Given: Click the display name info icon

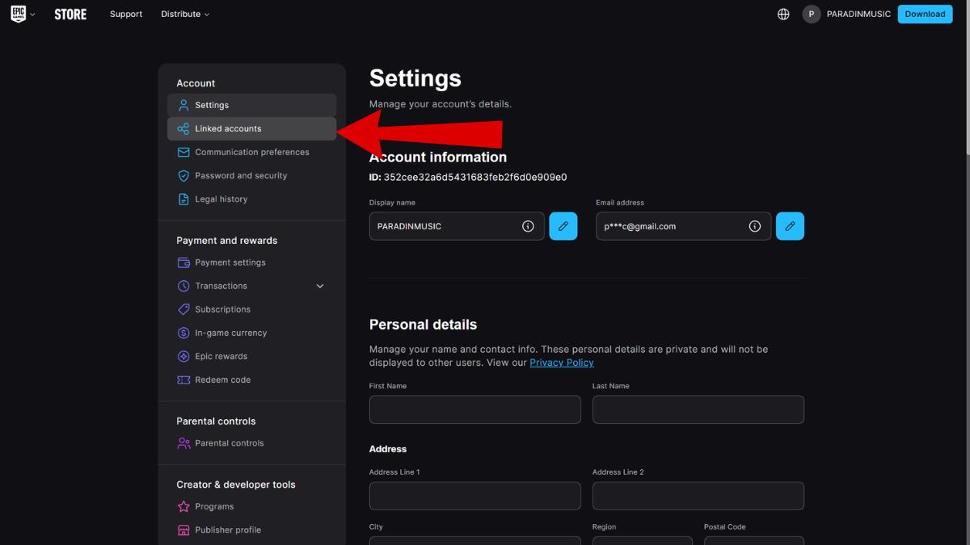Looking at the screenshot, I should pyautogui.click(x=528, y=226).
